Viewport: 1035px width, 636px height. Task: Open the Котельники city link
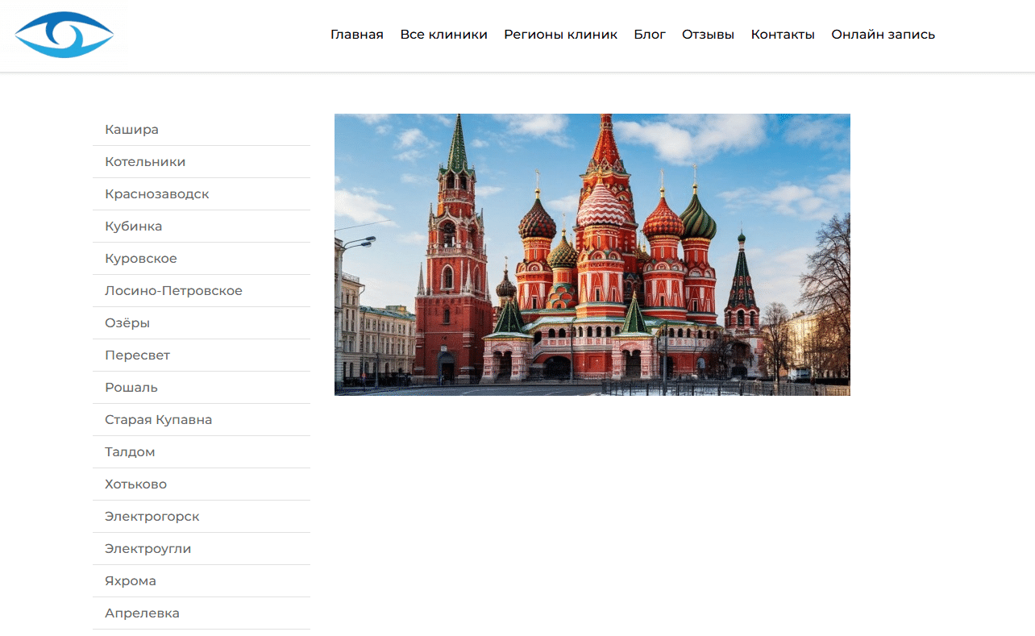(x=145, y=162)
